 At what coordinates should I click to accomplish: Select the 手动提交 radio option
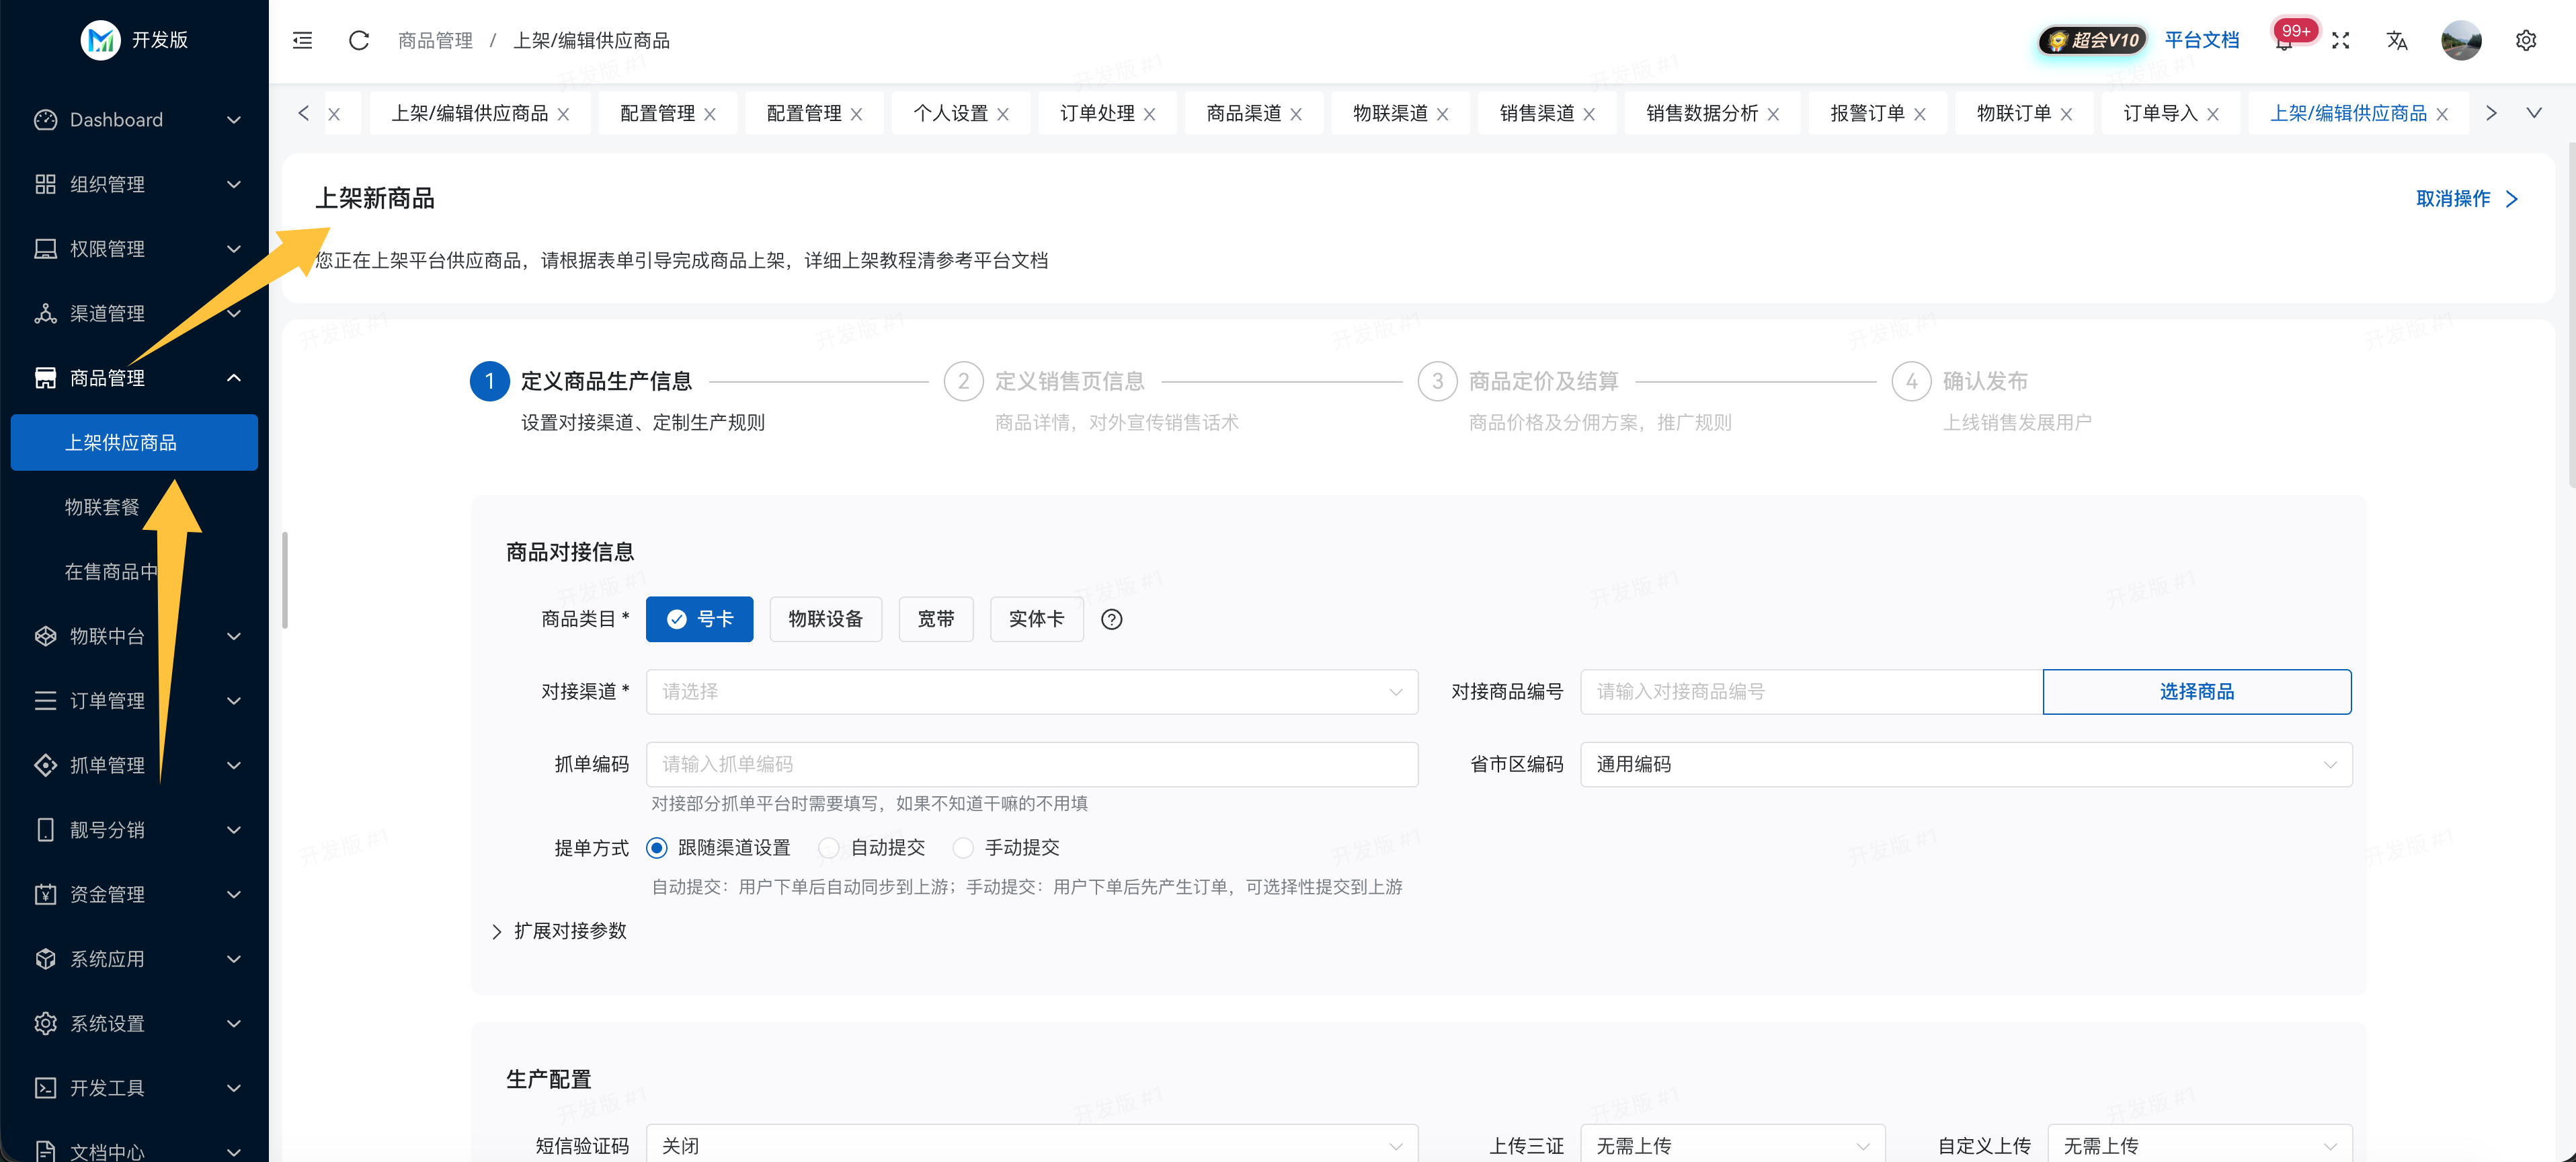coord(963,848)
